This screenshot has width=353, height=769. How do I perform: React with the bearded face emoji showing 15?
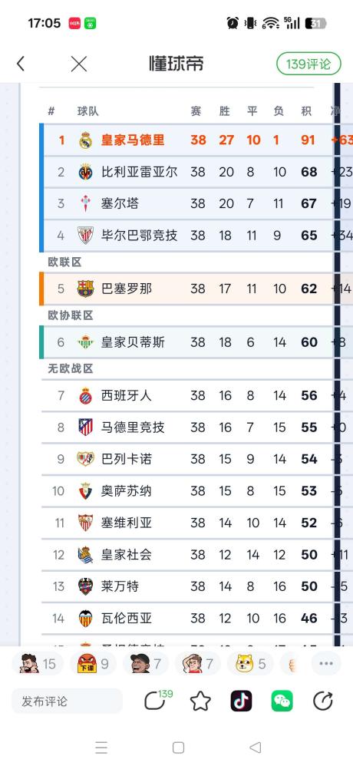(38, 664)
